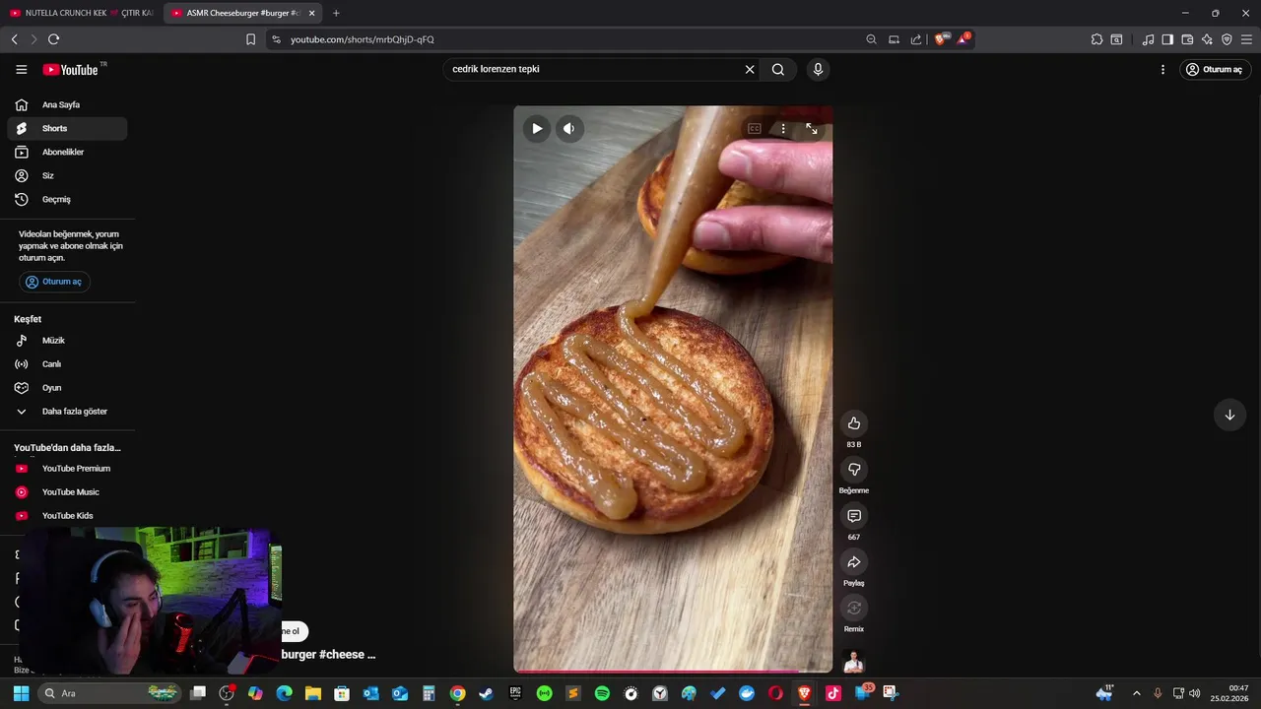This screenshot has width=1261, height=709.
Task: Start voice search with the microphone
Action: tap(818, 69)
